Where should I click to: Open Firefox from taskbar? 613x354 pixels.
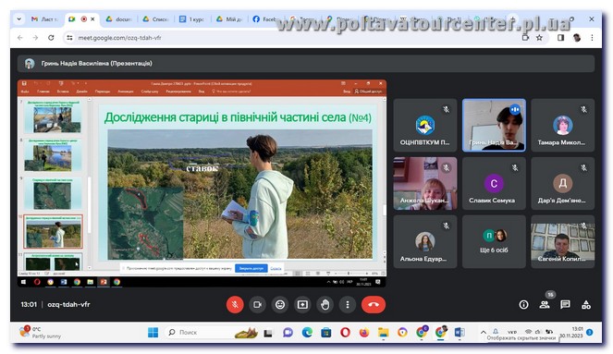coord(364,332)
